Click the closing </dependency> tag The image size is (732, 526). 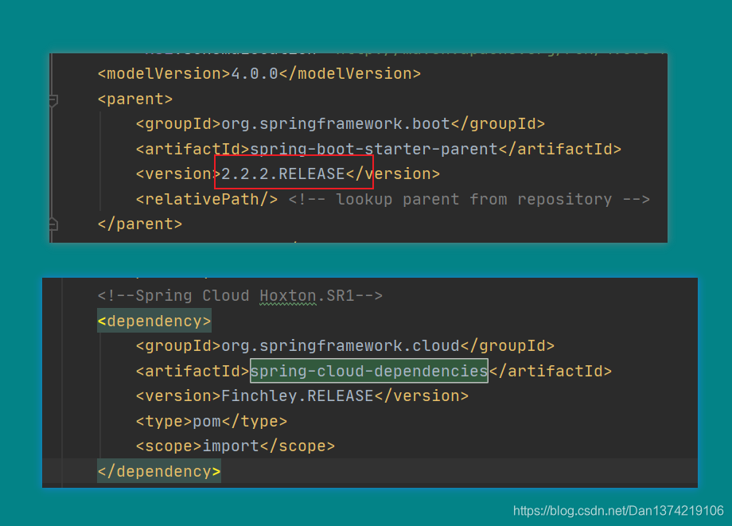coord(158,471)
